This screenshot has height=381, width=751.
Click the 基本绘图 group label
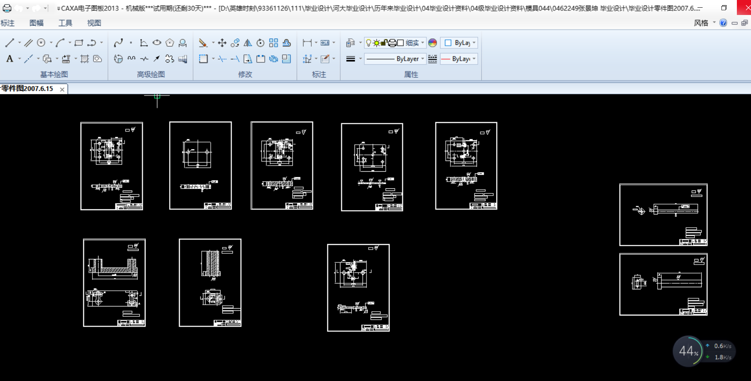point(54,74)
